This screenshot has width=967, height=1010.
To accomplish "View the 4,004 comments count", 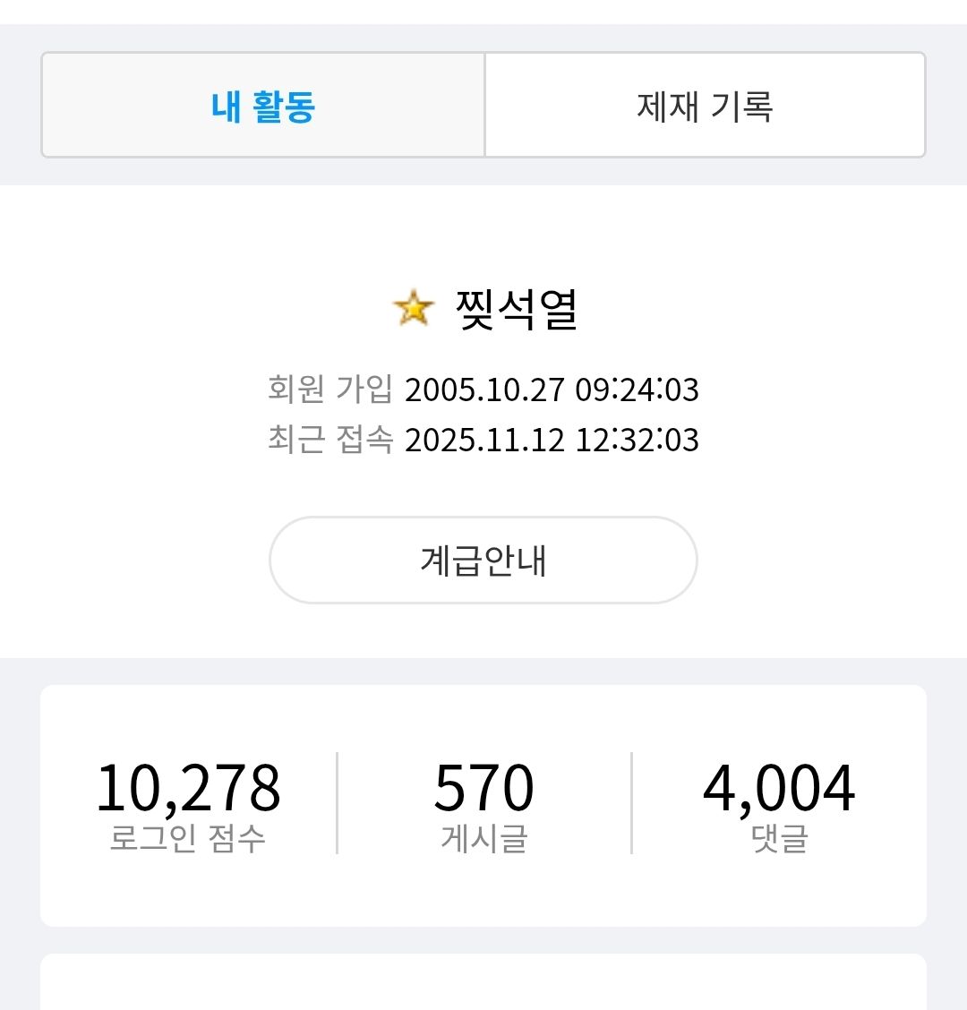I will 779,788.
